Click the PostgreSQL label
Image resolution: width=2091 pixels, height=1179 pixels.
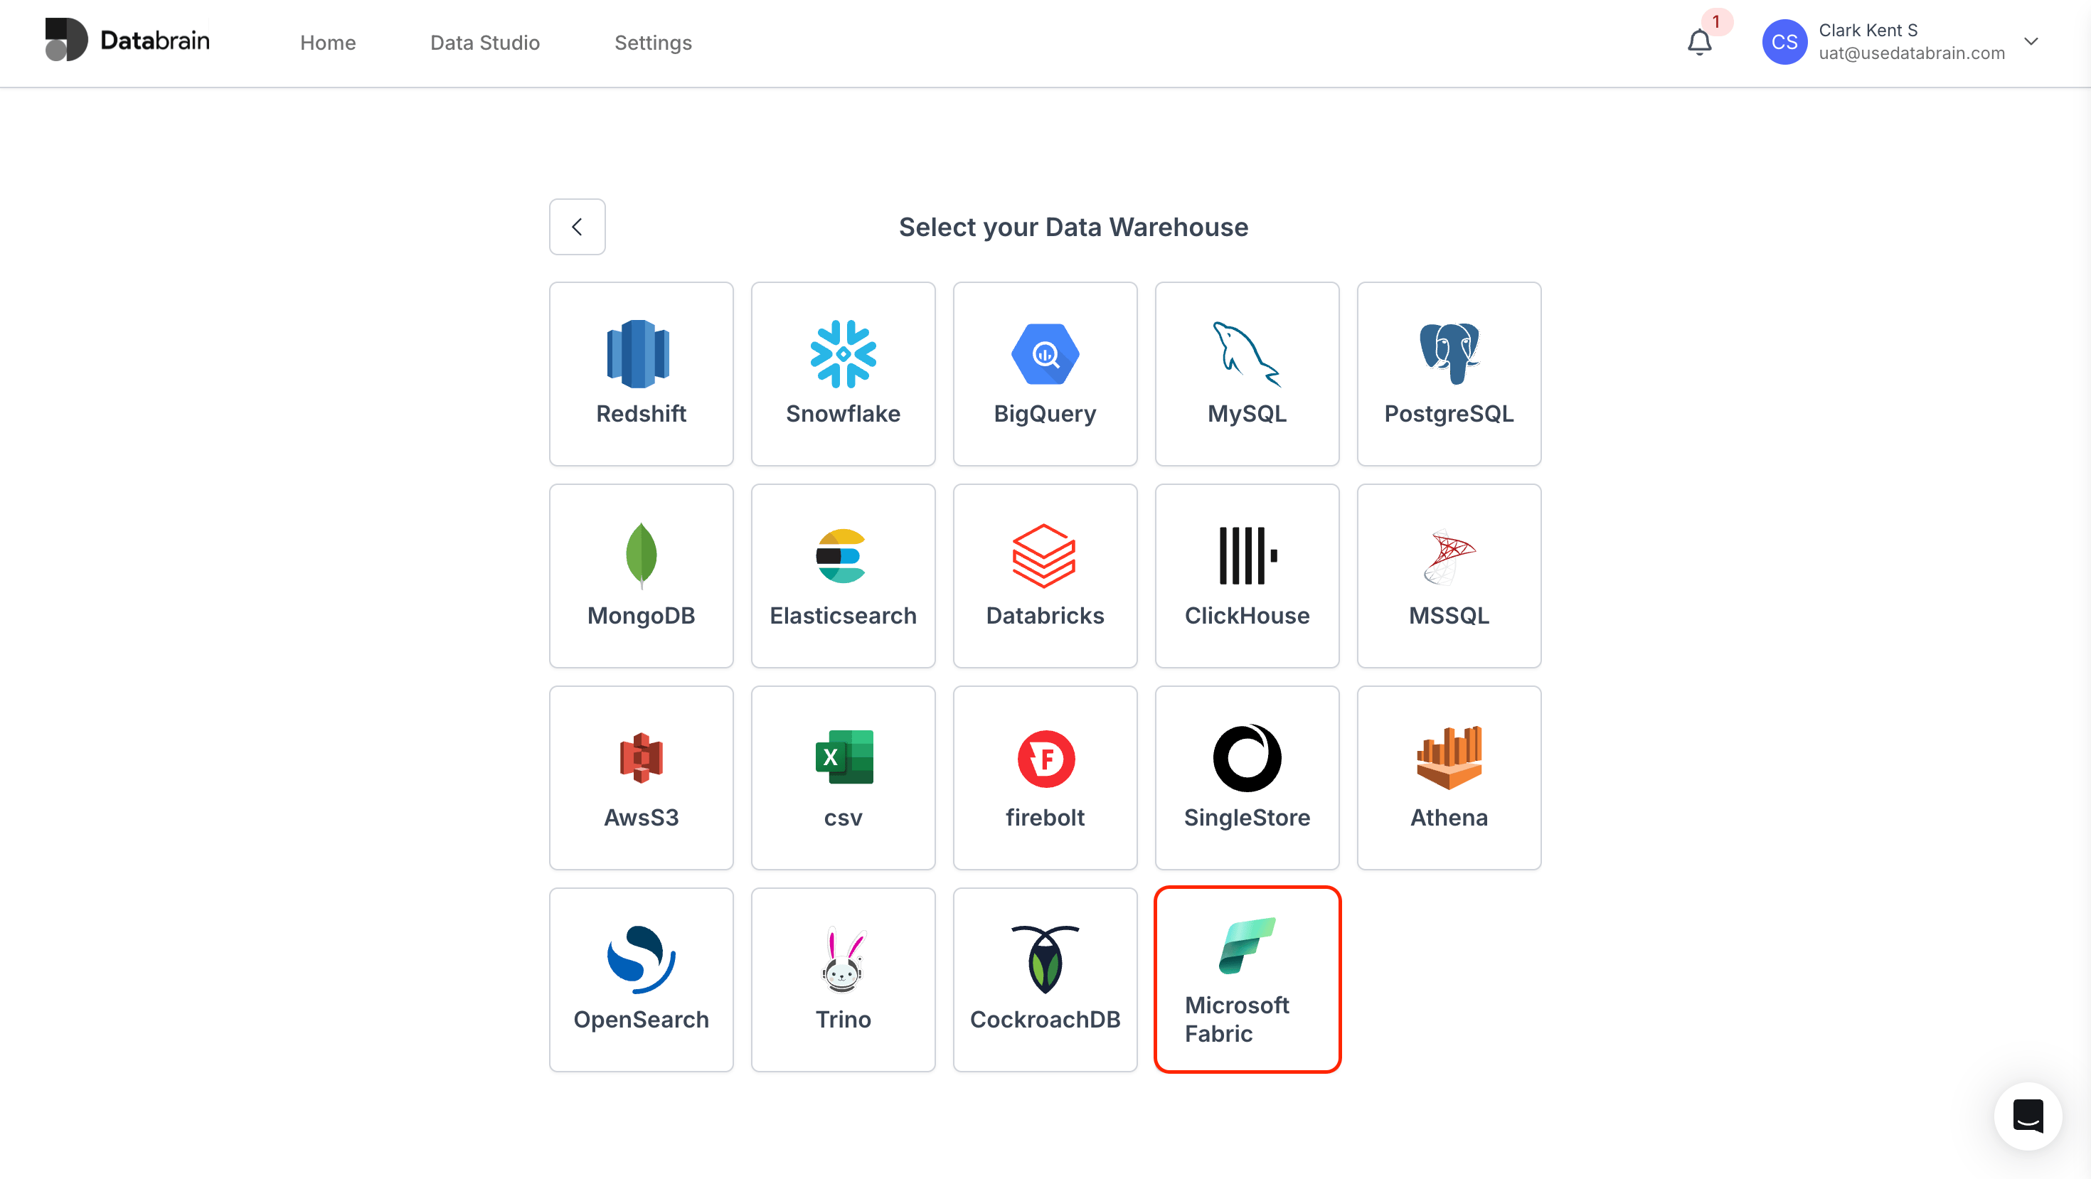click(1449, 414)
